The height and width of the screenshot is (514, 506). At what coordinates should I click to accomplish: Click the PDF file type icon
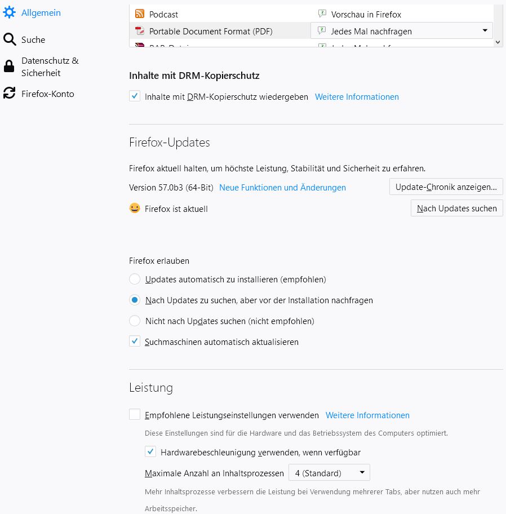click(140, 31)
